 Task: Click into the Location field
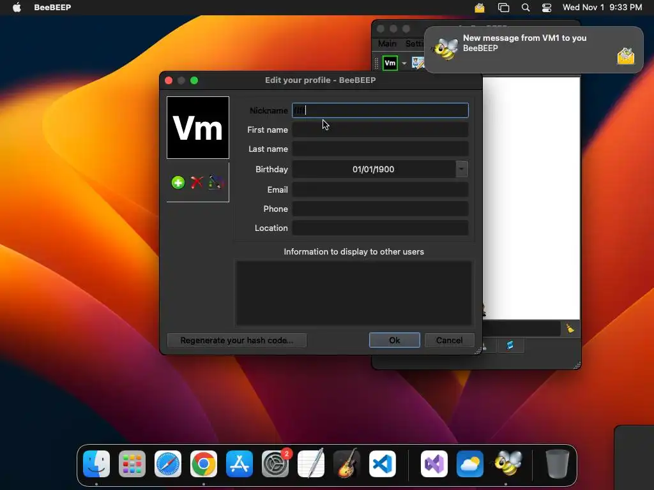tap(380, 228)
